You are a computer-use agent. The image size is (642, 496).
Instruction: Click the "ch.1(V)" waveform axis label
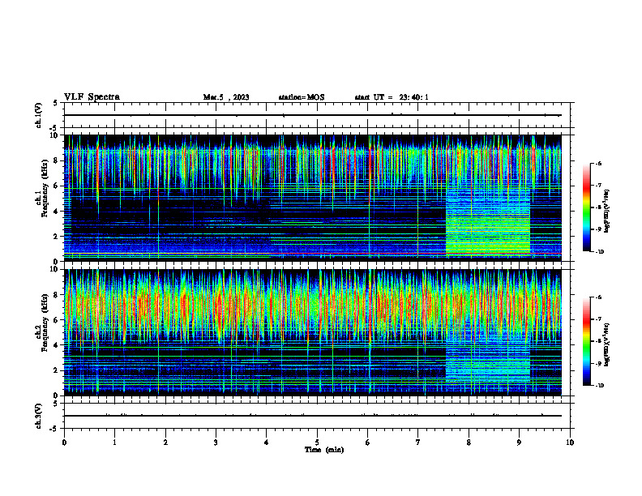(x=39, y=115)
